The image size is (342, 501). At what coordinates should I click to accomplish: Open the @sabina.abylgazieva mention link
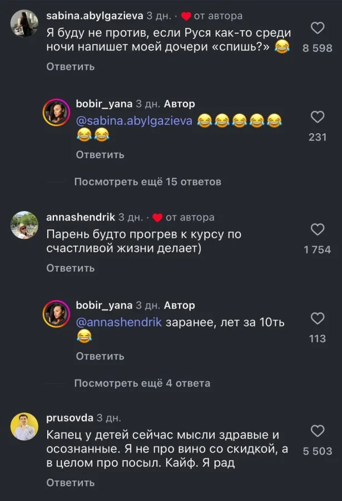pyautogui.click(x=133, y=121)
